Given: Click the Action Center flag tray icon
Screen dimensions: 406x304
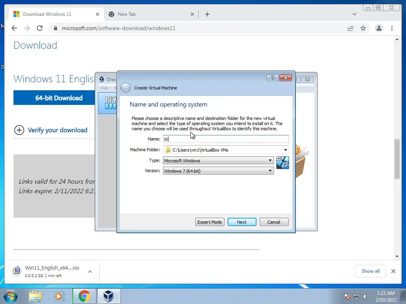Looking at the screenshot, I should [347, 296].
